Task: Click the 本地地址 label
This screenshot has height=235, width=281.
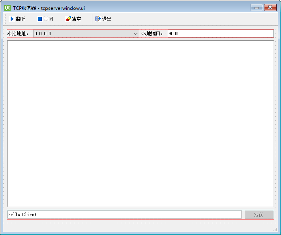Action: tap(17, 34)
